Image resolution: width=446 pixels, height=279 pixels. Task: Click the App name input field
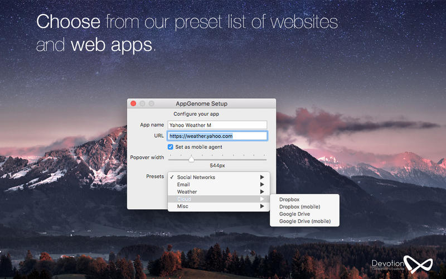pyautogui.click(x=217, y=125)
